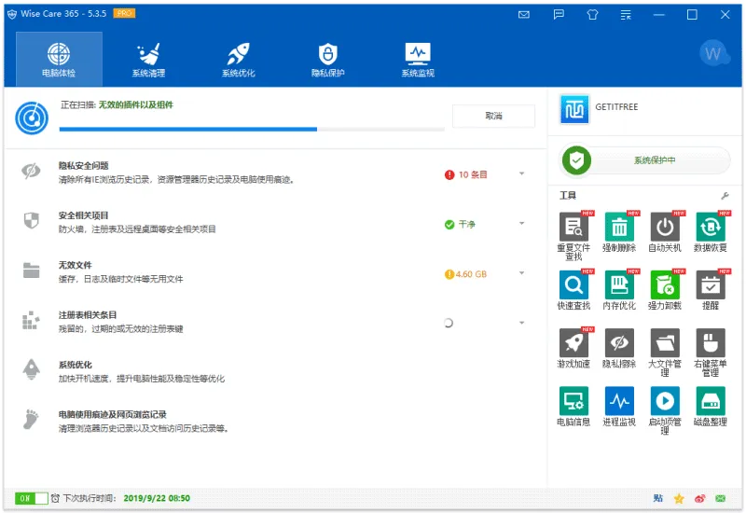Click the alarm clock icon by 下次执行时间

coord(55,498)
